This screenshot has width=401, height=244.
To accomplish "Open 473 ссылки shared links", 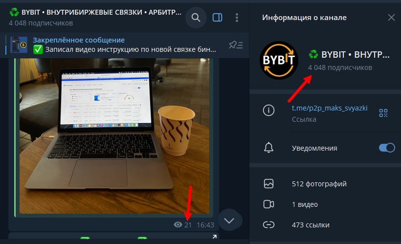I will click(x=325, y=225).
